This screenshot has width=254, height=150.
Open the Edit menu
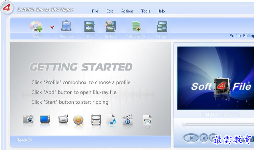110,11
